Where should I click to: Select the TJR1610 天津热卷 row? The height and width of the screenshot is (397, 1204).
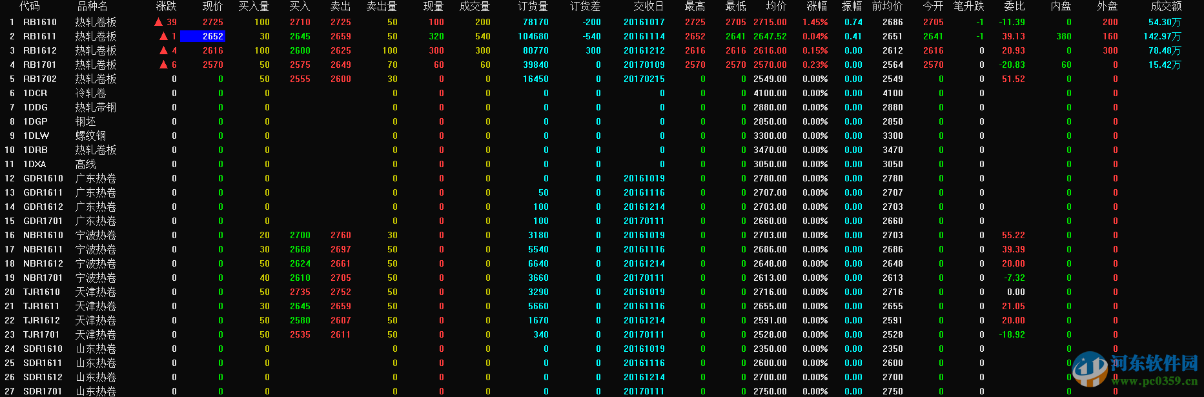(x=602, y=292)
